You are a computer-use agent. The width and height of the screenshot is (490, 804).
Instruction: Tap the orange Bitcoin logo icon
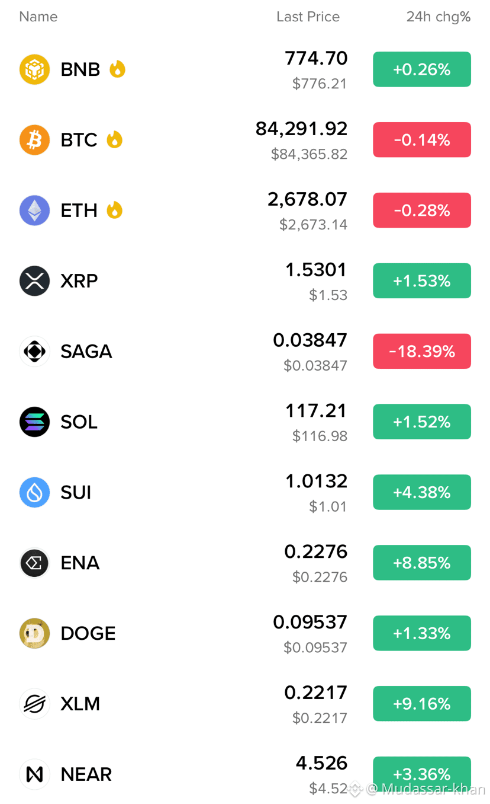pos(34,140)
